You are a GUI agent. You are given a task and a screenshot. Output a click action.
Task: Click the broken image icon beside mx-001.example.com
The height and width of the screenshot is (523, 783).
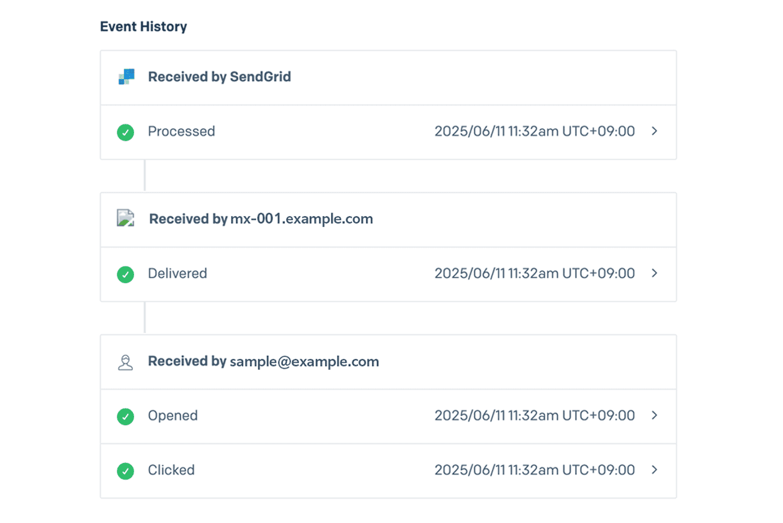click(x=125, y=218)
